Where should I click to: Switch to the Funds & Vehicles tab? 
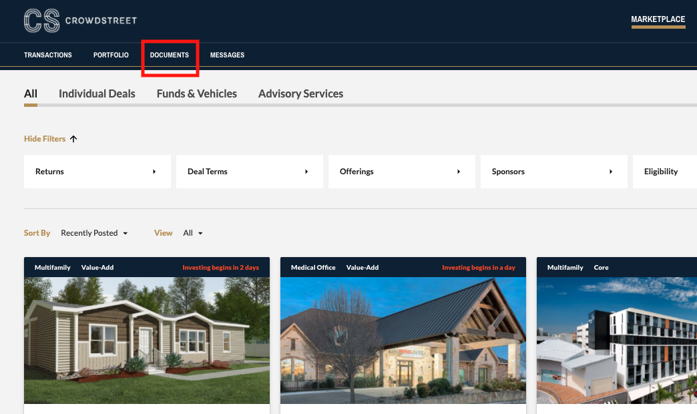[x=197, y=94]
